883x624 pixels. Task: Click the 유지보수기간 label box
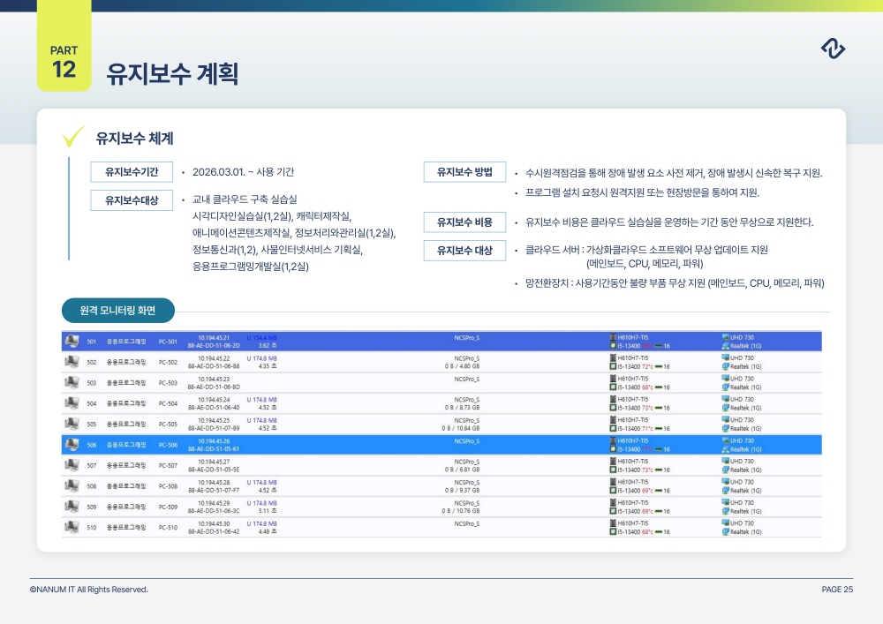[x=132, y=172]
